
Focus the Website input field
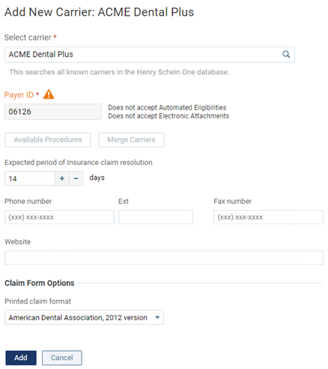(164, 258)
